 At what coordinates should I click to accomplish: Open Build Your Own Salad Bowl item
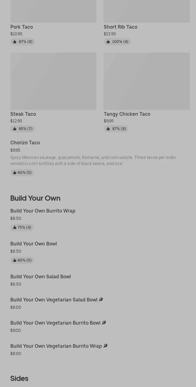(x=40, y=276)
